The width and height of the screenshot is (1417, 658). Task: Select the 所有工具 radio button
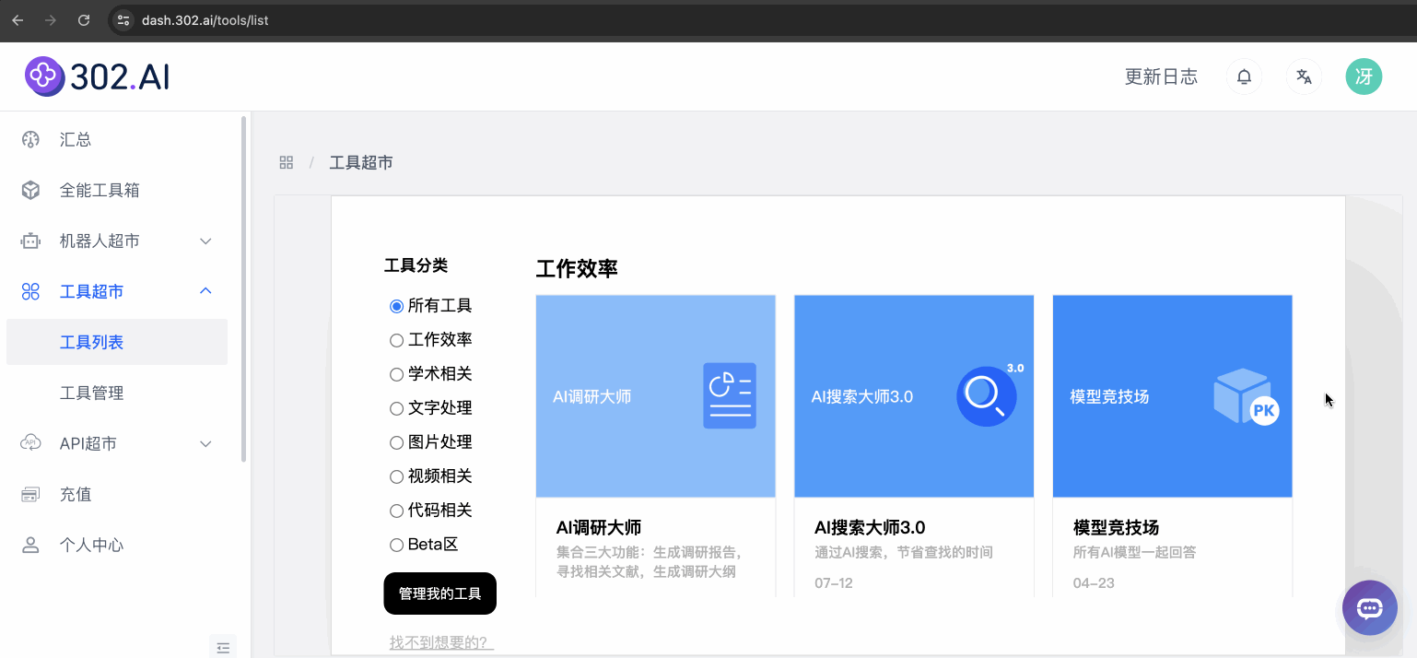[x=396, y=306]
